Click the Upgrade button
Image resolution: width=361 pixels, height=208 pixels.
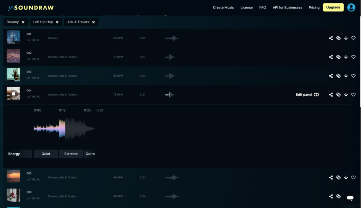click(333, 7)
